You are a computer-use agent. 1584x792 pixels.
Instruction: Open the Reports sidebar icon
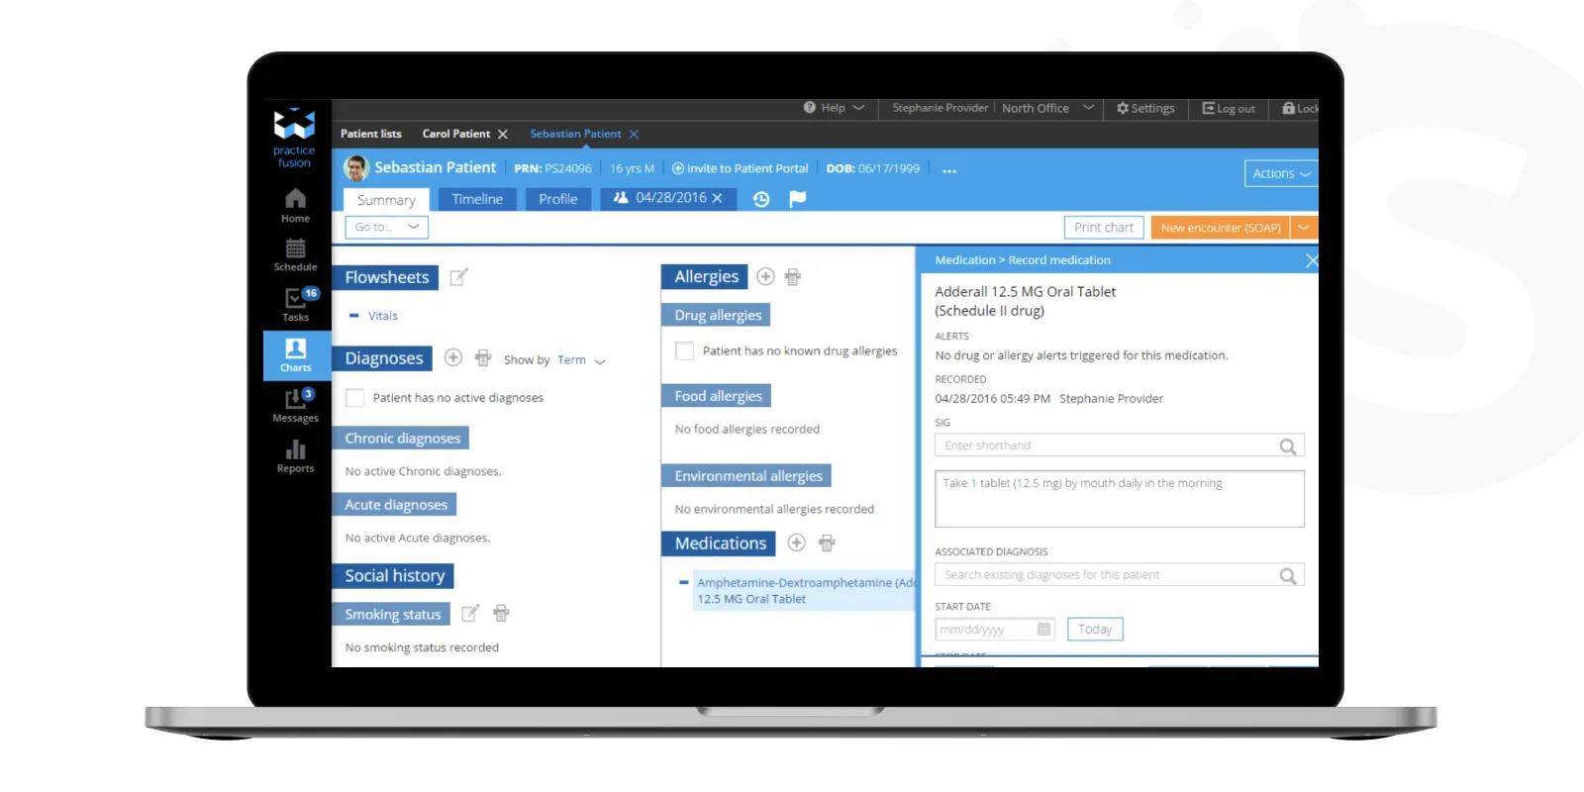coord(295,456)
